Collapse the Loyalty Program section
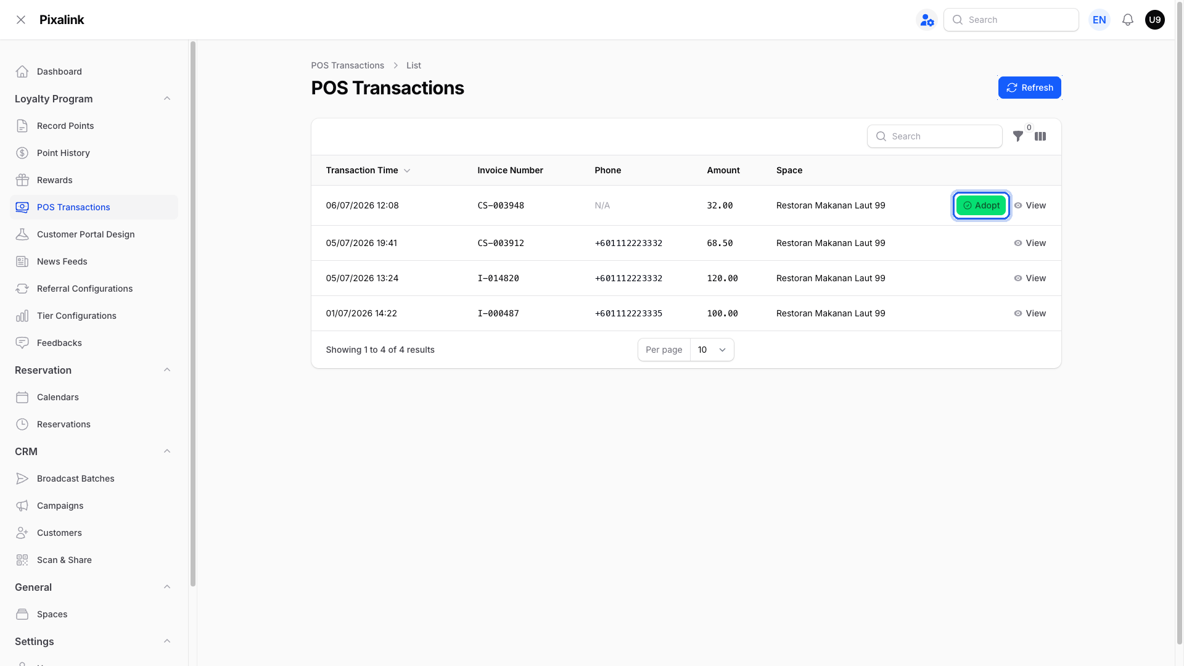The height and width of the screenshot is (666, 1184). click(x=167, y=99)
